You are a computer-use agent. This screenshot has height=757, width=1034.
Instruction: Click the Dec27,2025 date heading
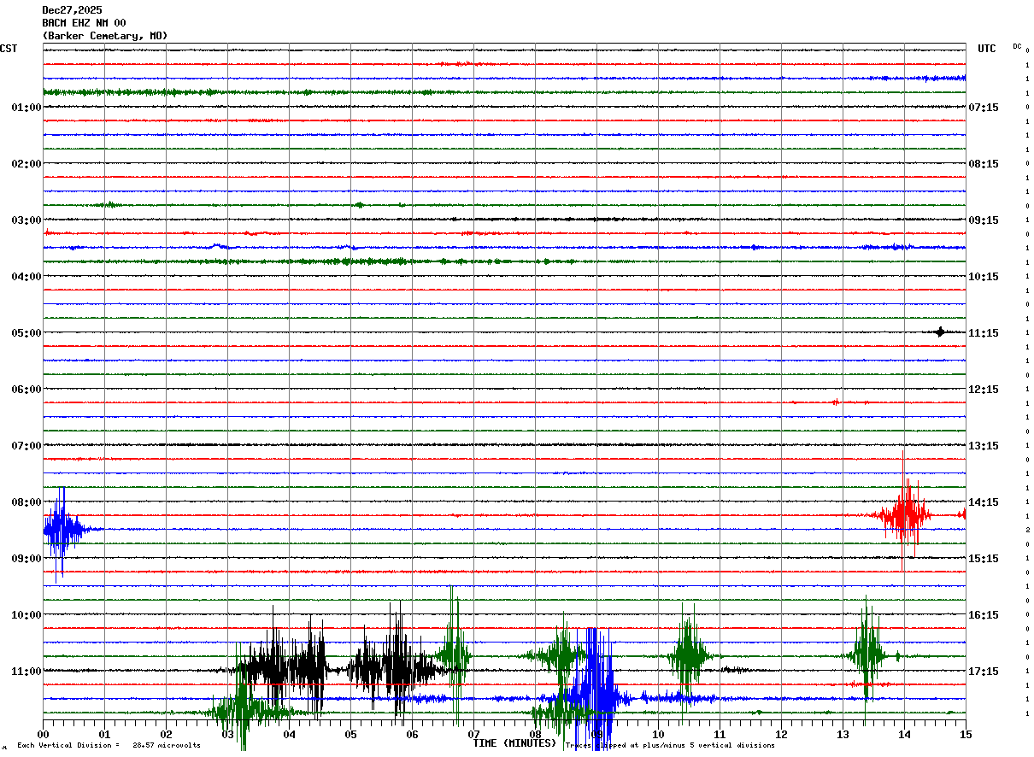coord(72,10)
